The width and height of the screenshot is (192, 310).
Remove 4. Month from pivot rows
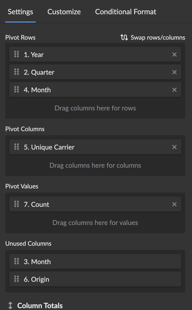[174, 90]
